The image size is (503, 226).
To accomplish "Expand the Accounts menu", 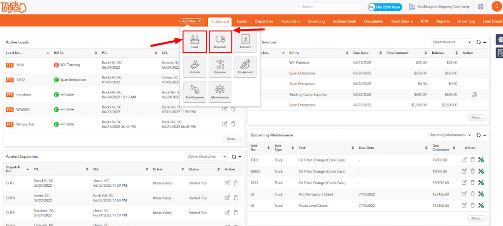I will point(290,22).
